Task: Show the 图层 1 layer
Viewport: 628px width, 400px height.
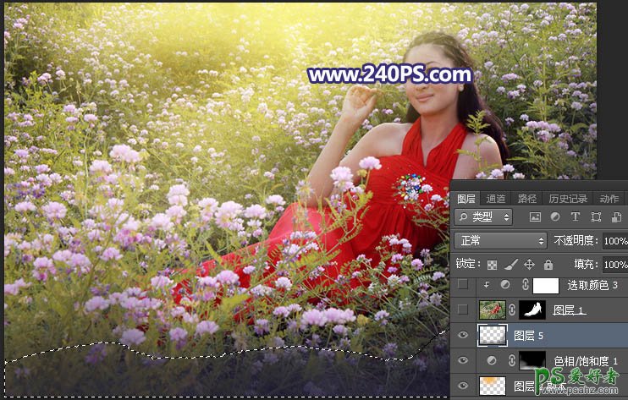Action: [x=461, y=310]
